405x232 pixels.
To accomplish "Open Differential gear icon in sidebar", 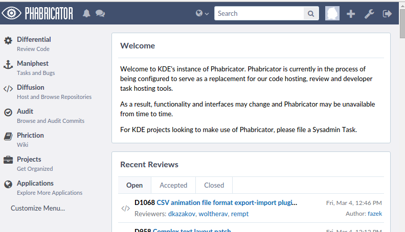I will (8, 40).
